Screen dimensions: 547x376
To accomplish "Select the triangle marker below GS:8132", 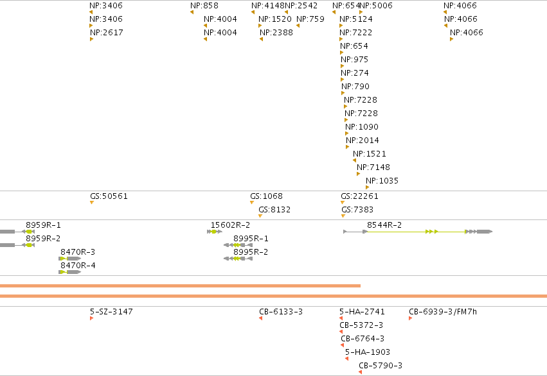I will [x=260, y=216].
